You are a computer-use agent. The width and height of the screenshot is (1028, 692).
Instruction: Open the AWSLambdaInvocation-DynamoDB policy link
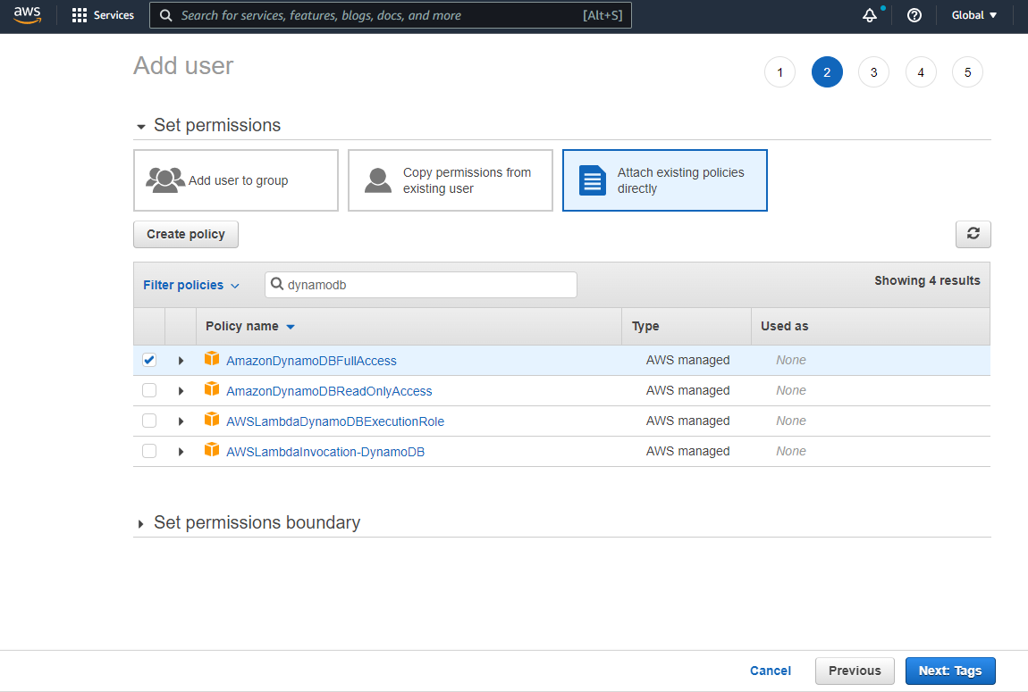325,452
